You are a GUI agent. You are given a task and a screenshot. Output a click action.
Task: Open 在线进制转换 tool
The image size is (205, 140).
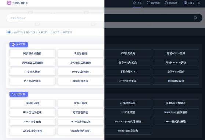(x=128, y=103)
